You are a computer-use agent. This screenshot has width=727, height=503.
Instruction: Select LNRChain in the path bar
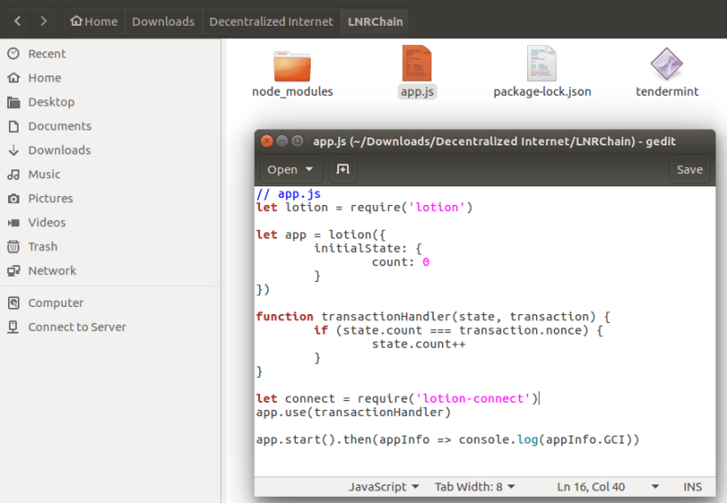coord(375,21)
